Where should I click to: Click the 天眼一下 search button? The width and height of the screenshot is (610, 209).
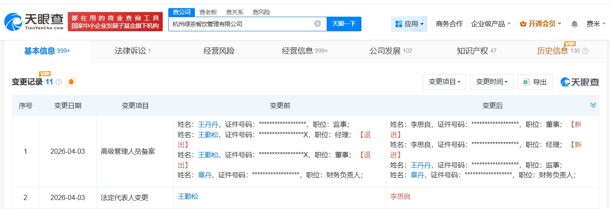344,24
